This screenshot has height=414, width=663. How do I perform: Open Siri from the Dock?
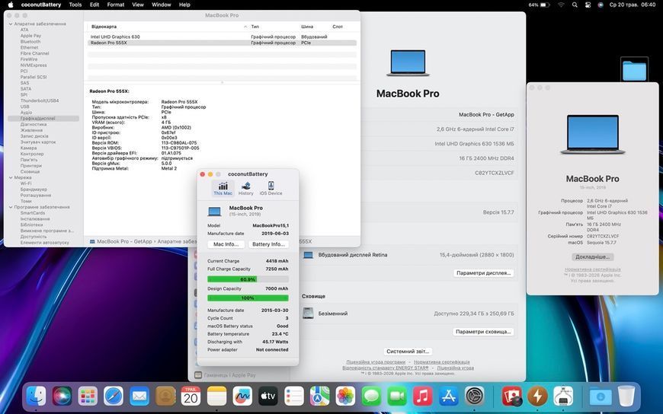pyautogui.click(x=62, y=396)
